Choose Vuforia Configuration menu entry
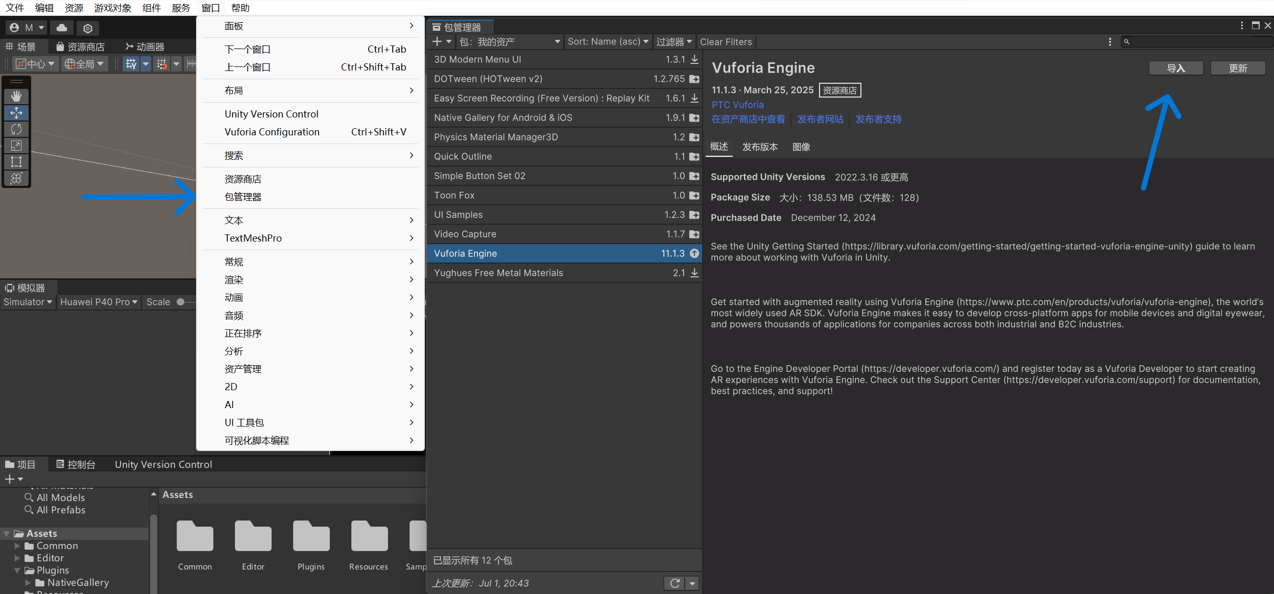The width and height of the screenshot is (1274, 594). click(311, 132)
